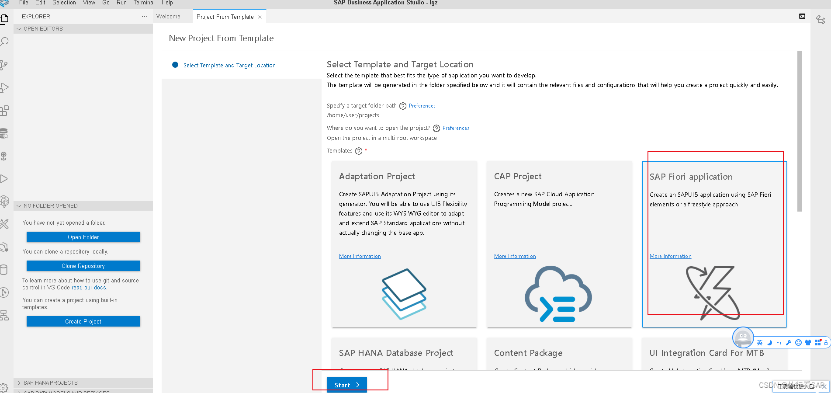Select the Adaptation Project template card

coord(404,244)
